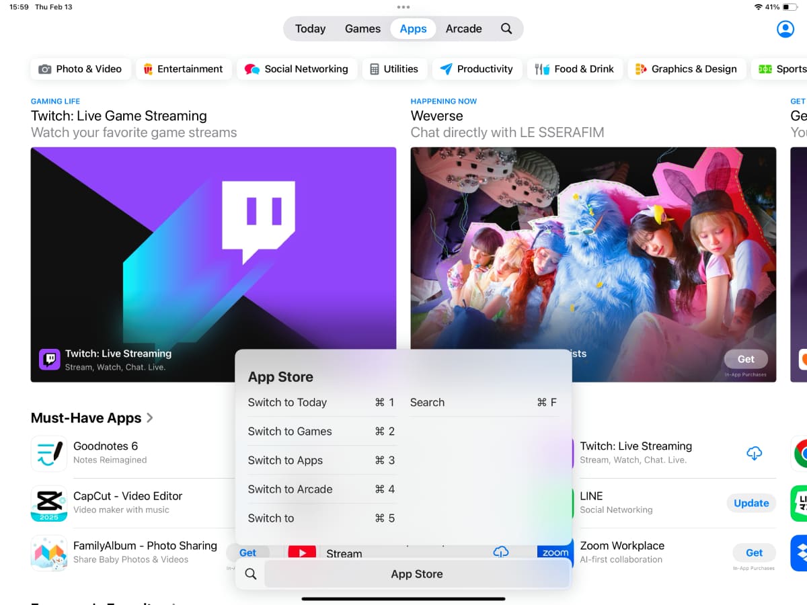Switch to the Games tab
Image resolution: width=807 pixels, height=605 pixels.
pyautogui.click(x=362, y=29)
